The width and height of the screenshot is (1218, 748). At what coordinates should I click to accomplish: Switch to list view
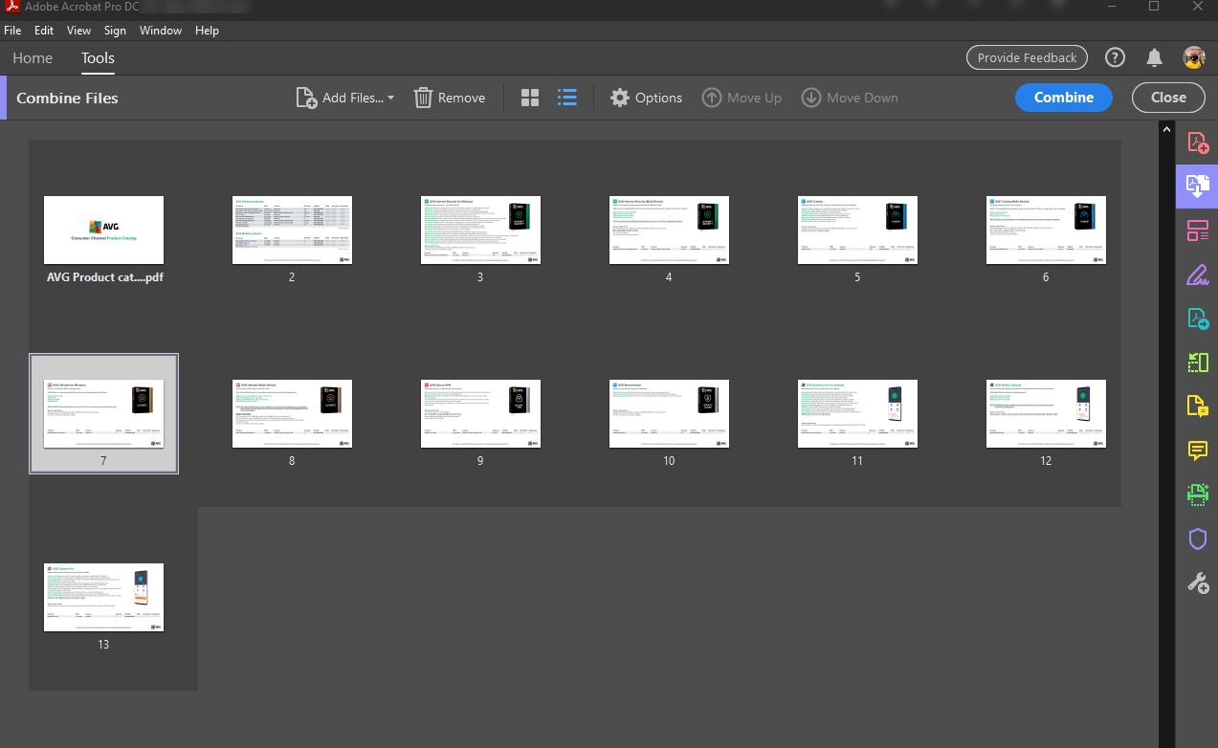coord(567,98)
